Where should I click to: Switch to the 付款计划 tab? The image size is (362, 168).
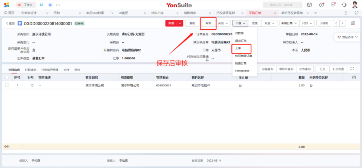(30, 70)
